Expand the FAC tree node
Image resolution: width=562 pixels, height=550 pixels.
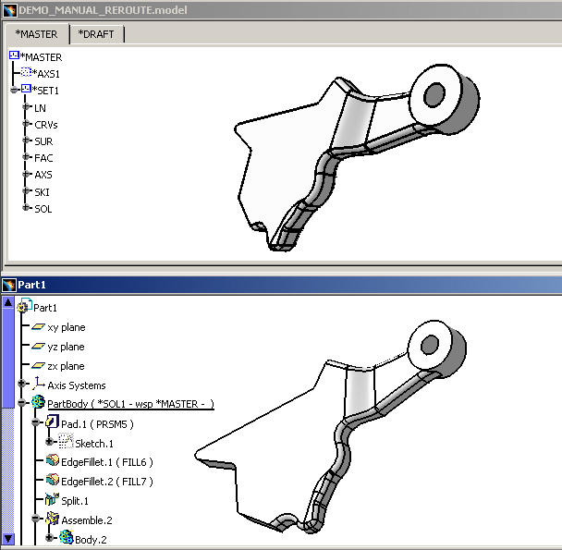(26, 157)
